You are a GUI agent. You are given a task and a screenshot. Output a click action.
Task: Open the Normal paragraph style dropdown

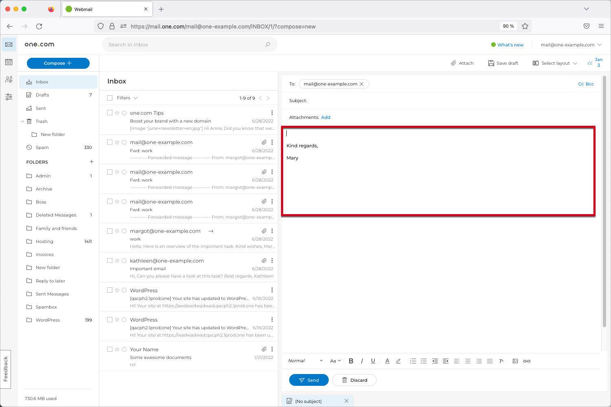[305, 361]
